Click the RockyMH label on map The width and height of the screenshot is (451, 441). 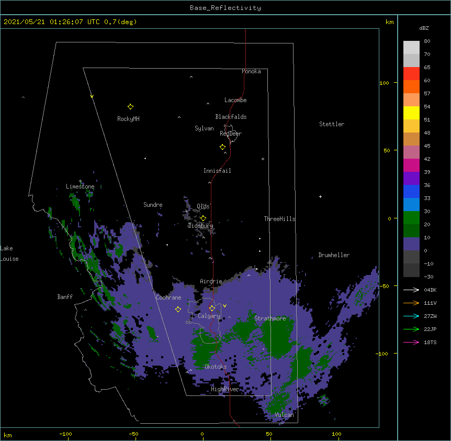point(128,119)
